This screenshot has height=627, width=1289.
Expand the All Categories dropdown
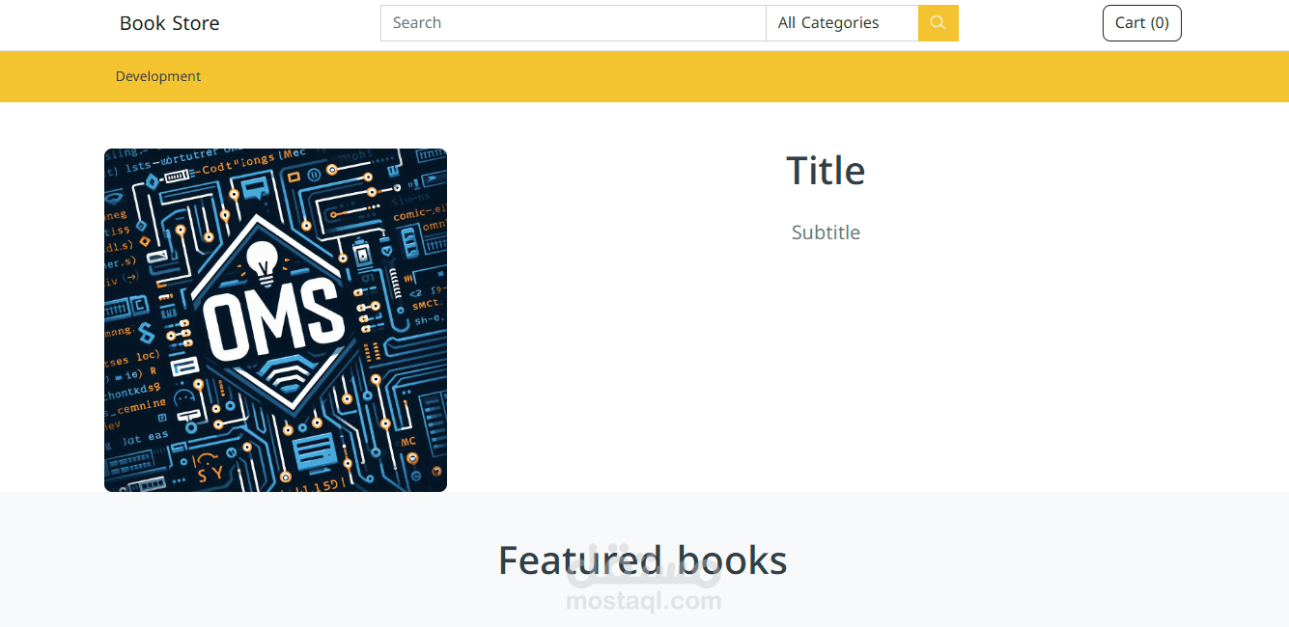[x=841, y=23]
